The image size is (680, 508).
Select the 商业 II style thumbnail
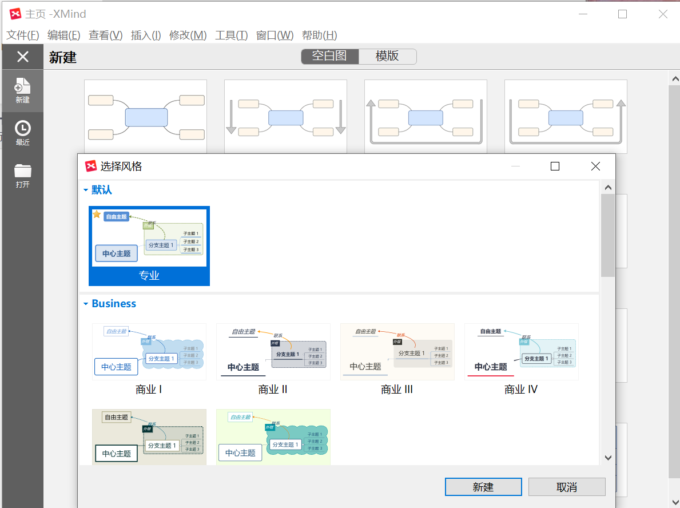(273, 352)
